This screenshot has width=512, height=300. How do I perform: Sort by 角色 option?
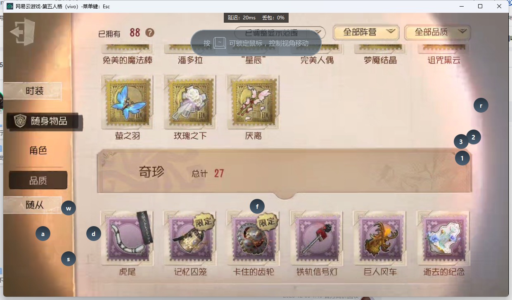point(38,151)
